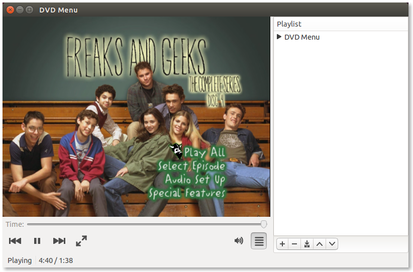The width and height of the screenshot is (413, 272).
Task: Open the volume speaker control
Action: click(x=239, y=241)
